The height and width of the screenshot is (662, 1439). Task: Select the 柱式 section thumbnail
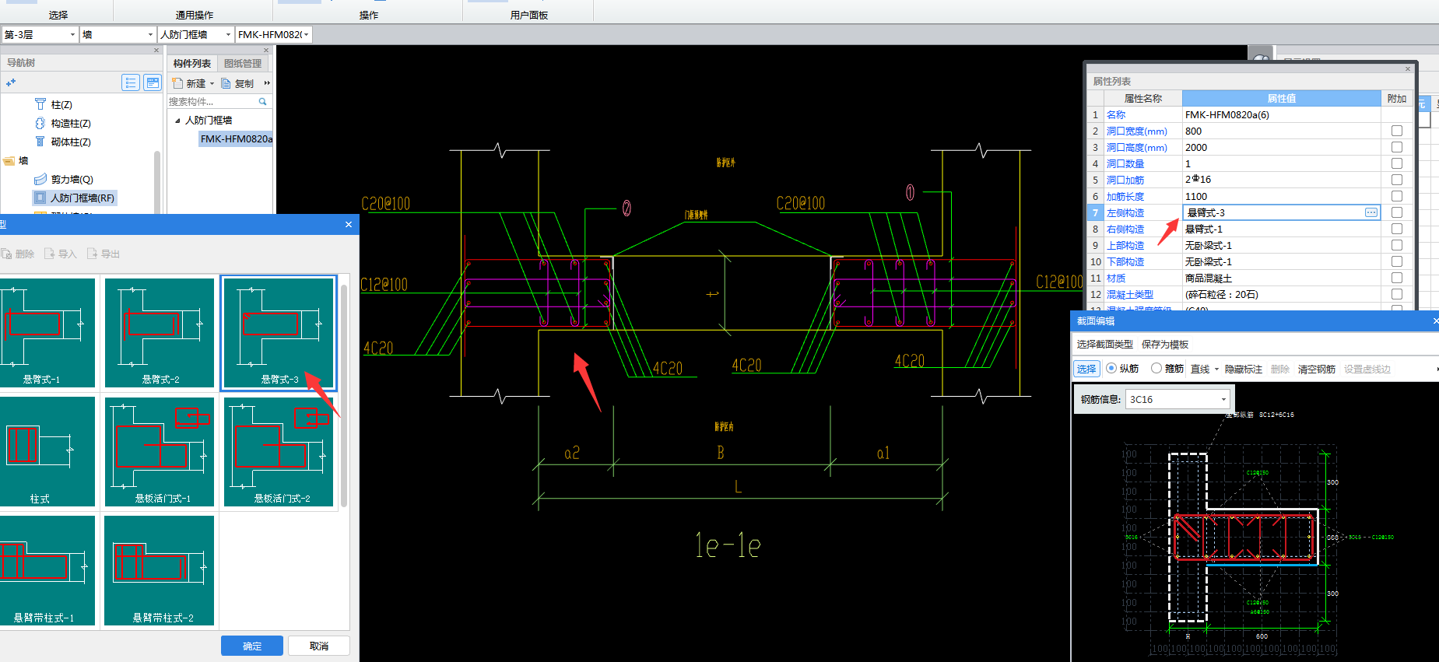tap(46, 452)
